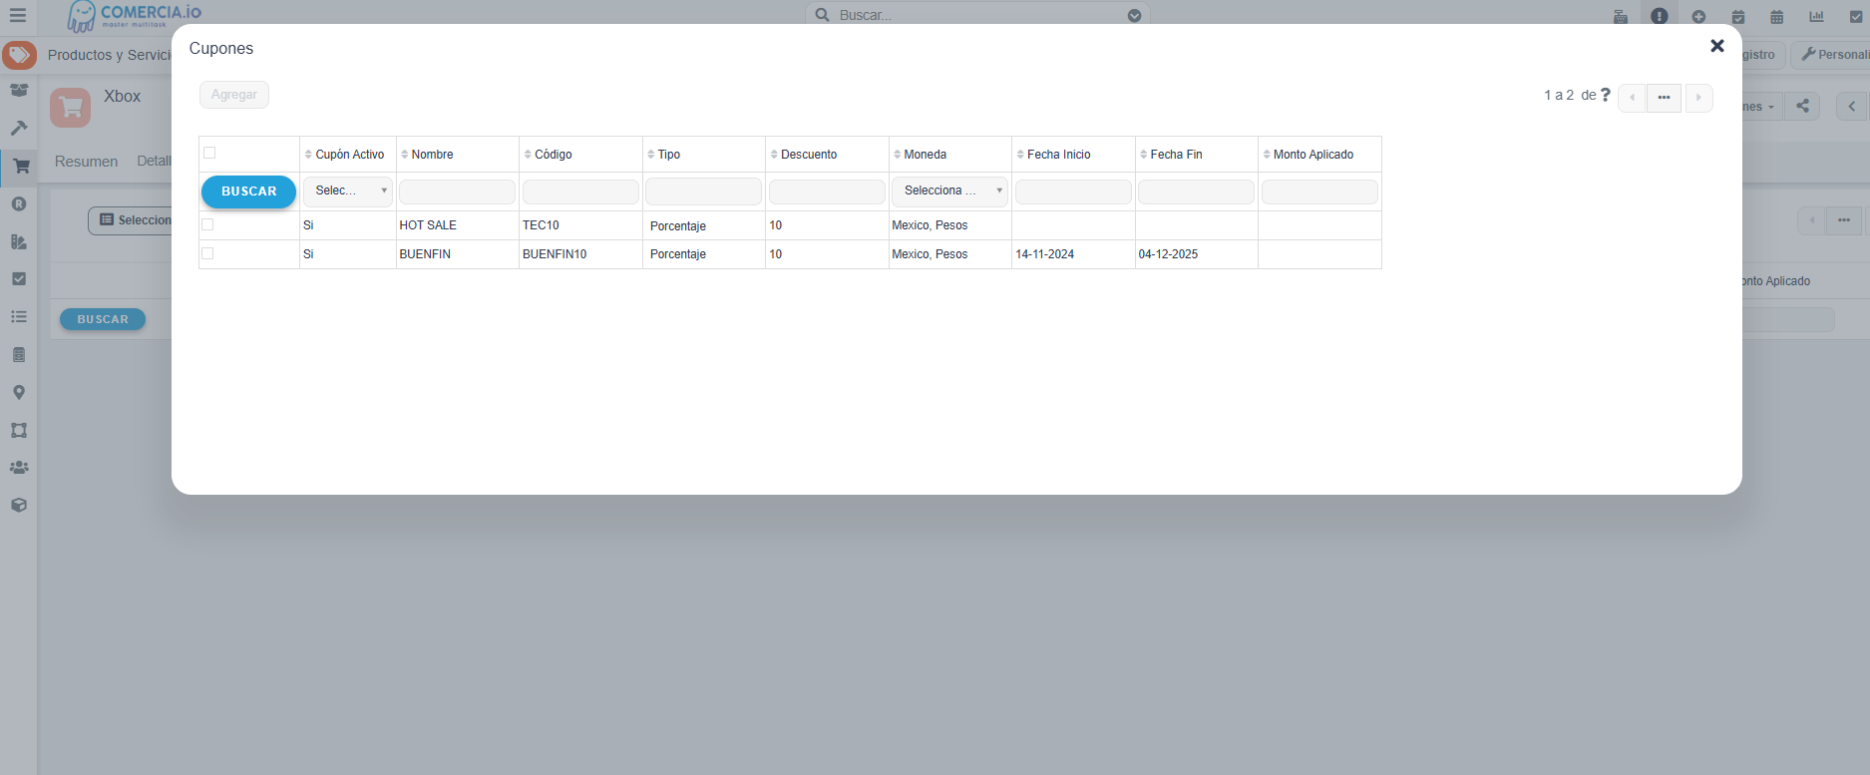Open the hamburger menu in the top-left corner
The width and height of the screenshot is (1870, 775).
click(17, 15)
